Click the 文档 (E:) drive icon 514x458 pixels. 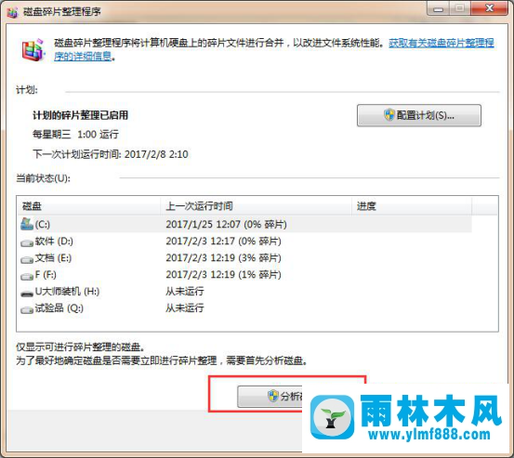27,259
